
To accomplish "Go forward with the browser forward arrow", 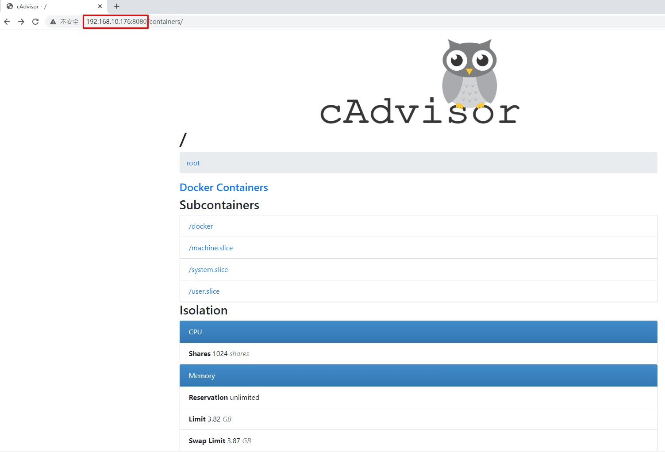I will pos(21,22).
